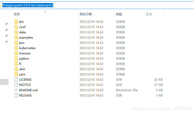Screen dimensions: 194x113
Task: Click the 文件 type of the NOTICE file
Action: click(119, 85)
